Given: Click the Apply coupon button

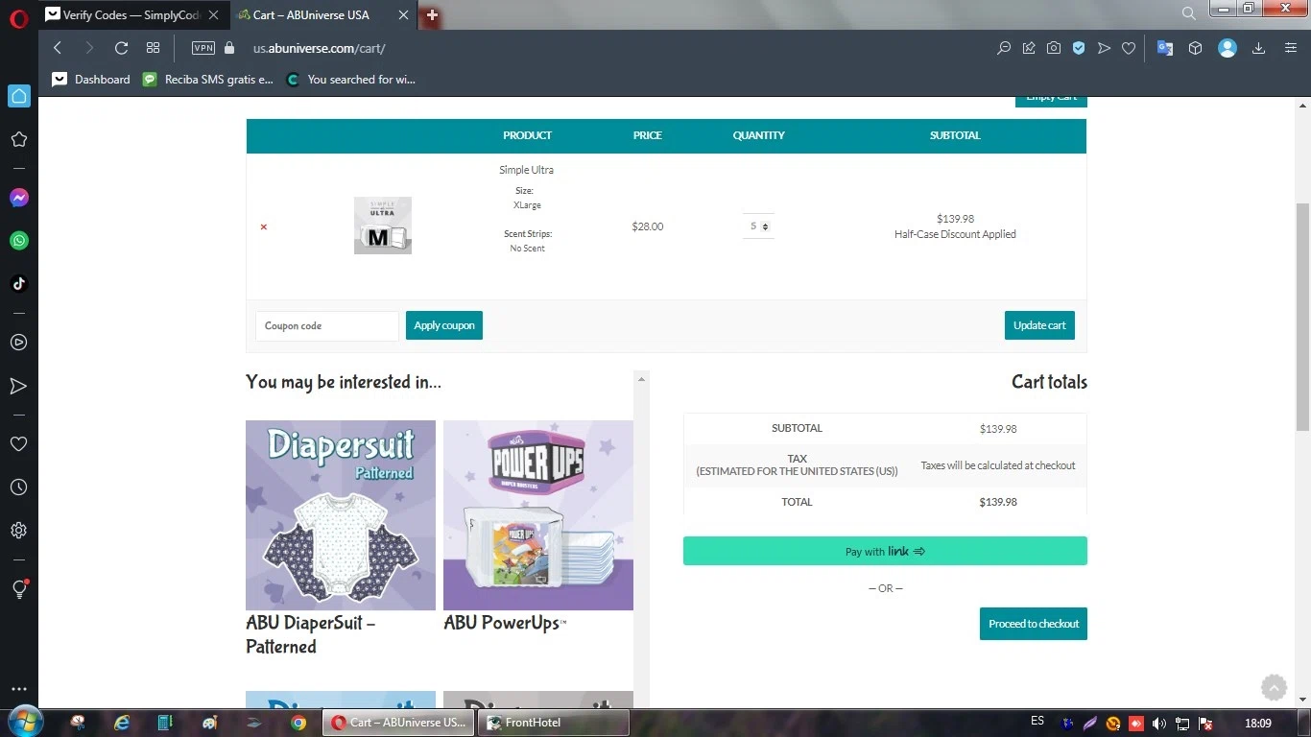Looking at the screenshot, I should click(x=444, y=325).
